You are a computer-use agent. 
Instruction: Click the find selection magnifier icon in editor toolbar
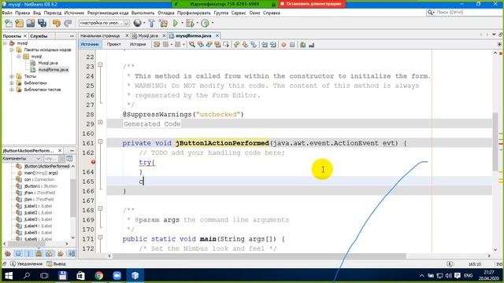[x=192, y=45]
